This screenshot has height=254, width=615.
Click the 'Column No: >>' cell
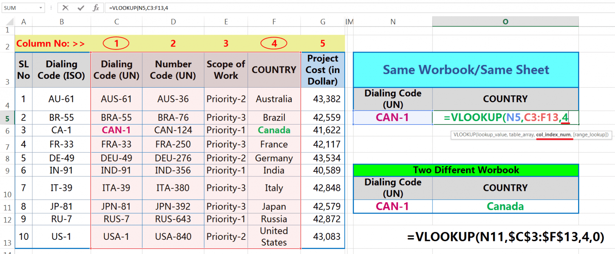coord(50,44)
